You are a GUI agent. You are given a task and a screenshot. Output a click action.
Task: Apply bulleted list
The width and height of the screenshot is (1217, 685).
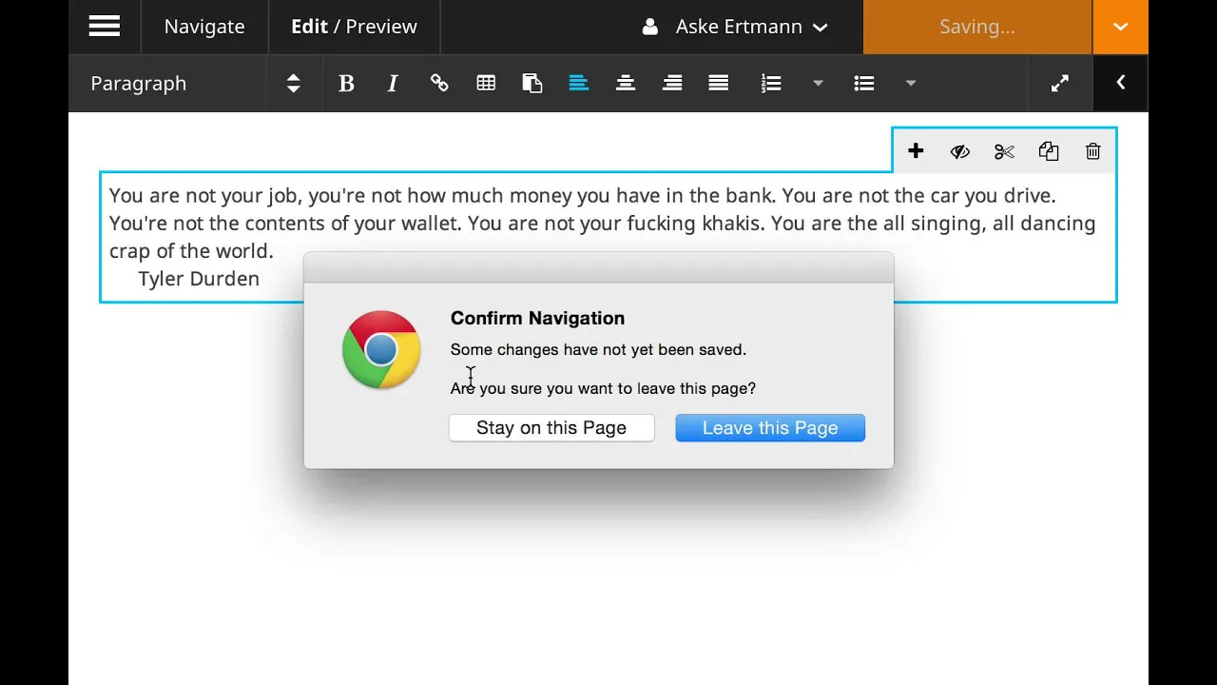tap(864, 84)
